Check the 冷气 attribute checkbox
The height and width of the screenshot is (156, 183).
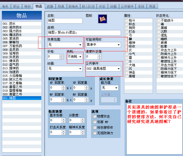coord(127,54)
